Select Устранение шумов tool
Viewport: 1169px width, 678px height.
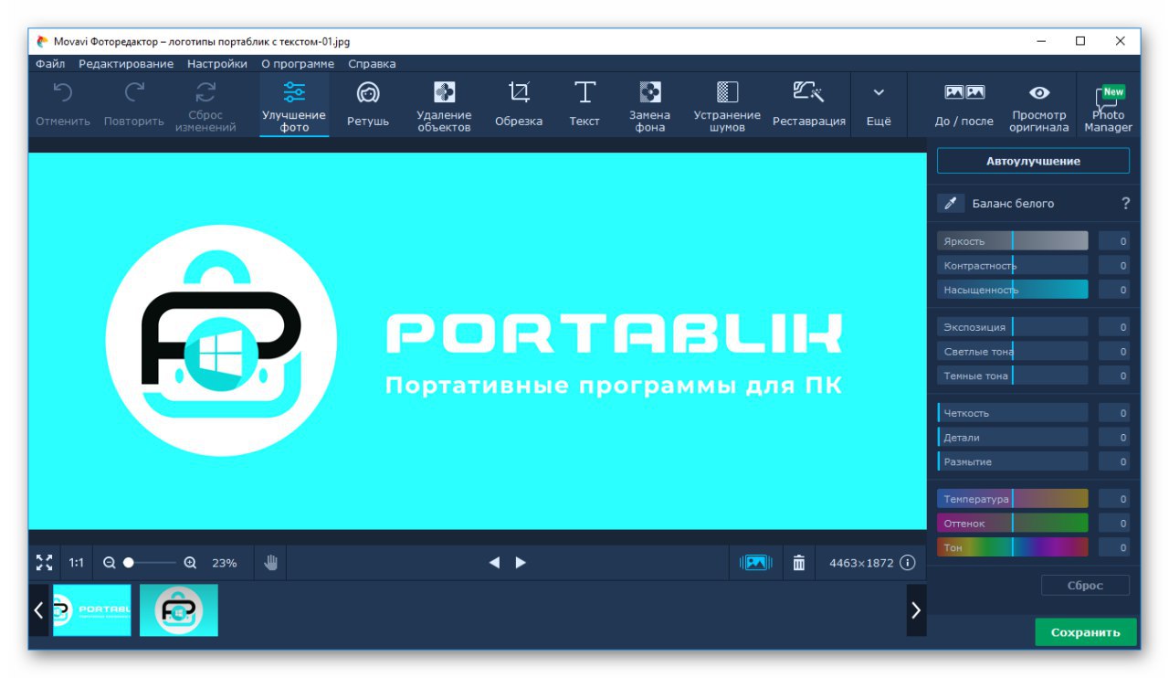(727, 105)
